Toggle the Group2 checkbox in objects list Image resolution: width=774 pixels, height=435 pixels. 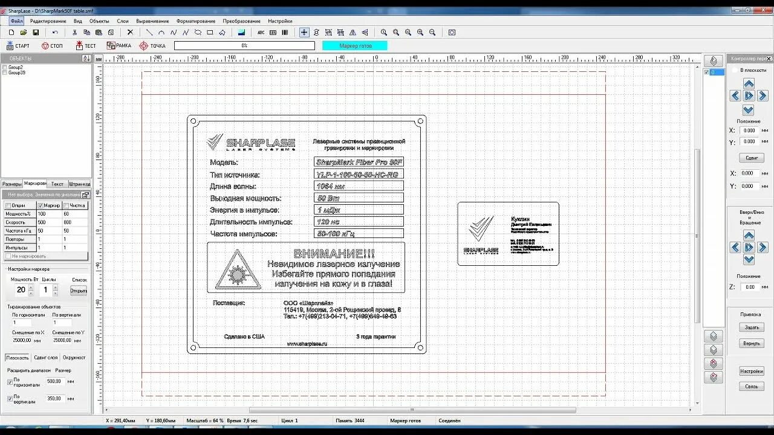[5, 67]
